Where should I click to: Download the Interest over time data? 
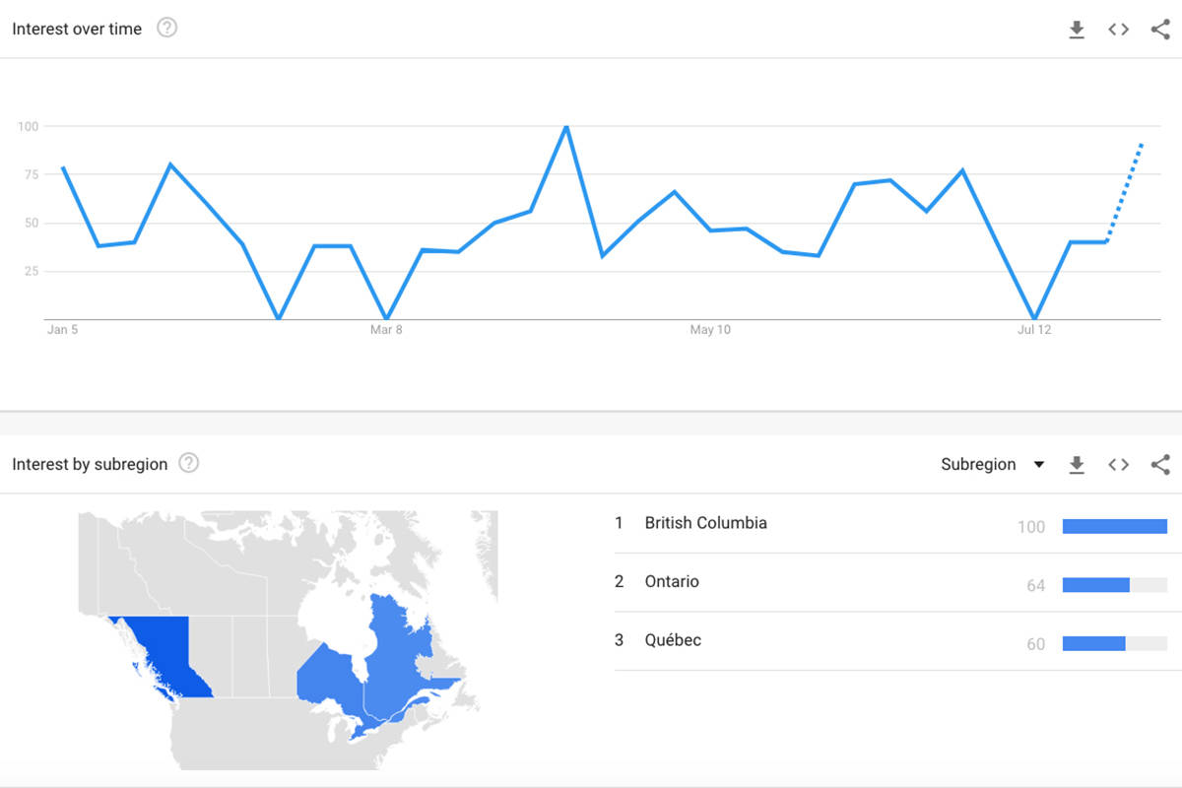point(1077,30)
